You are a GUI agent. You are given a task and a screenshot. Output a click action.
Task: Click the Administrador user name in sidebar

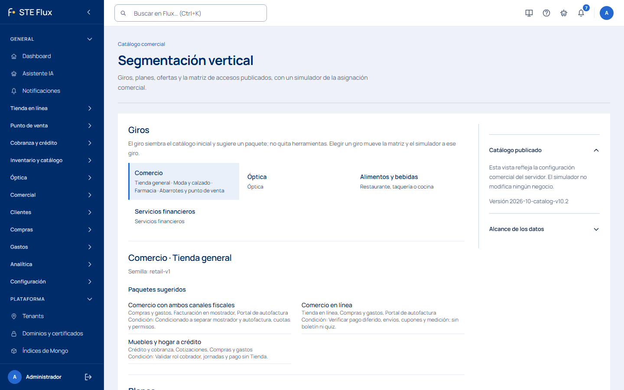tap(44, 377)
